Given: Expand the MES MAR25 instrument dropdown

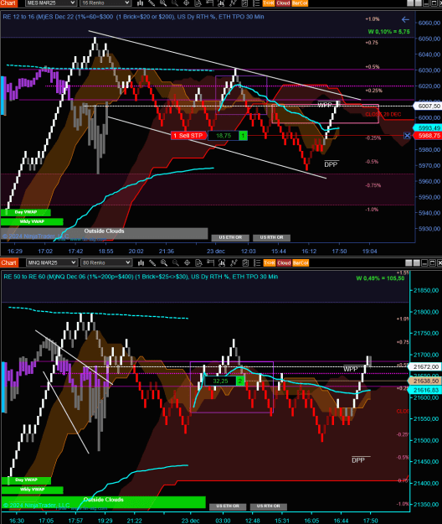Looking at the screenshot, I should (x=51, y=3).
